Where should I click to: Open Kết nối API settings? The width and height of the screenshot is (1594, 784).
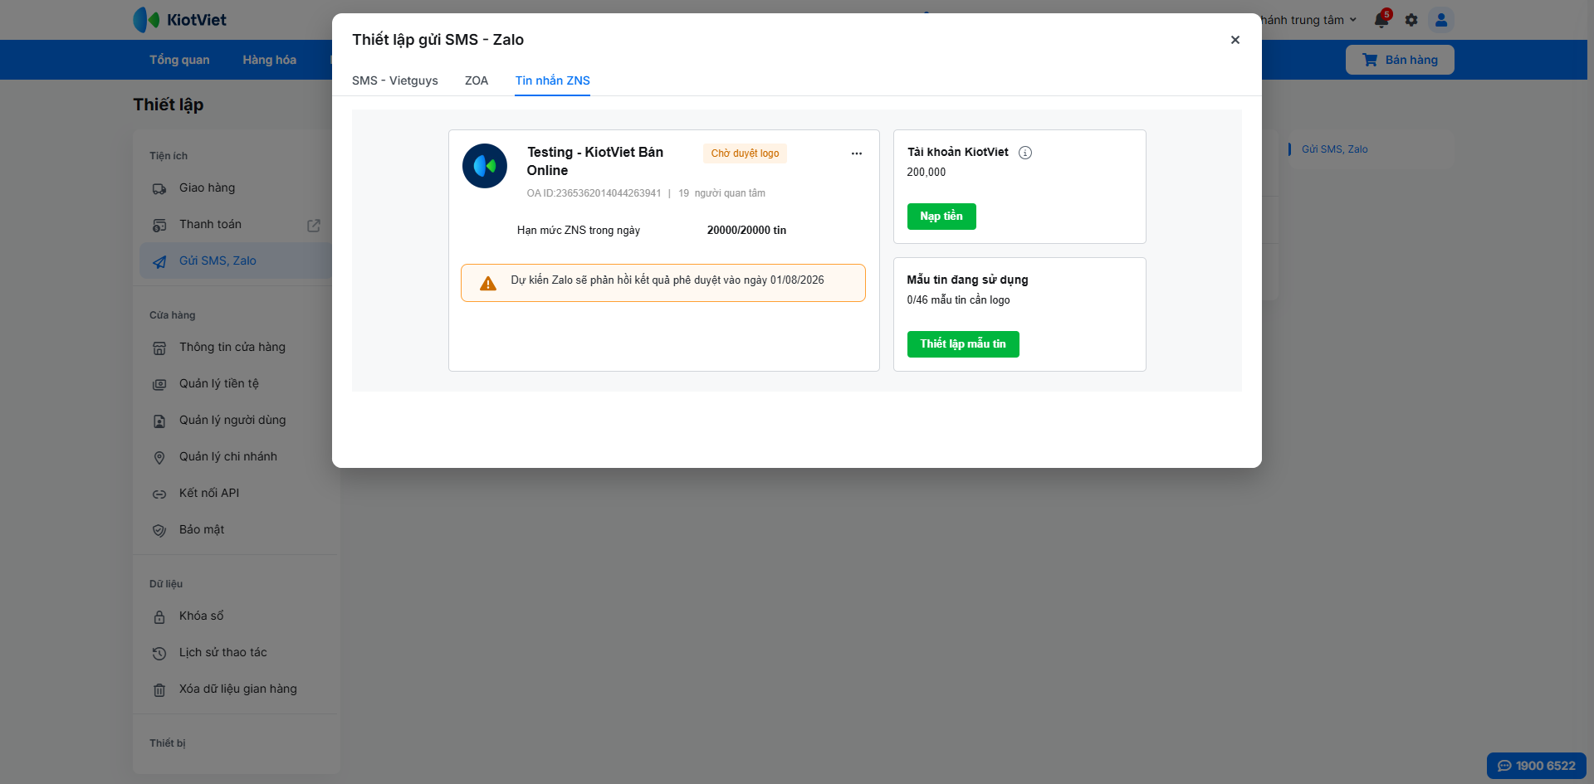(x=237, y=494)
